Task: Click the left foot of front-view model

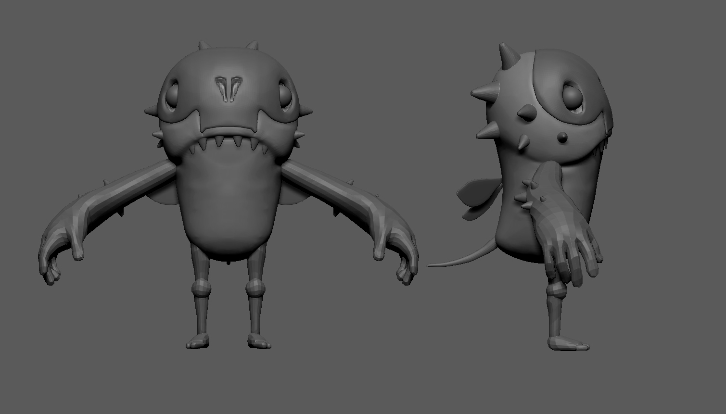Action: coord(198,341)
